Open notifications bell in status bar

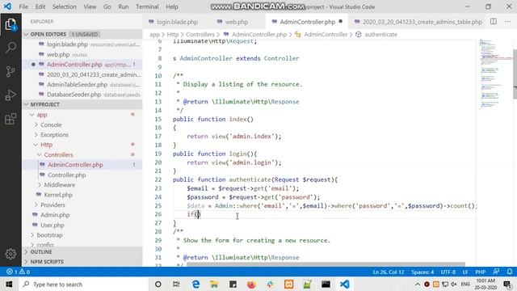click(510, 272)
